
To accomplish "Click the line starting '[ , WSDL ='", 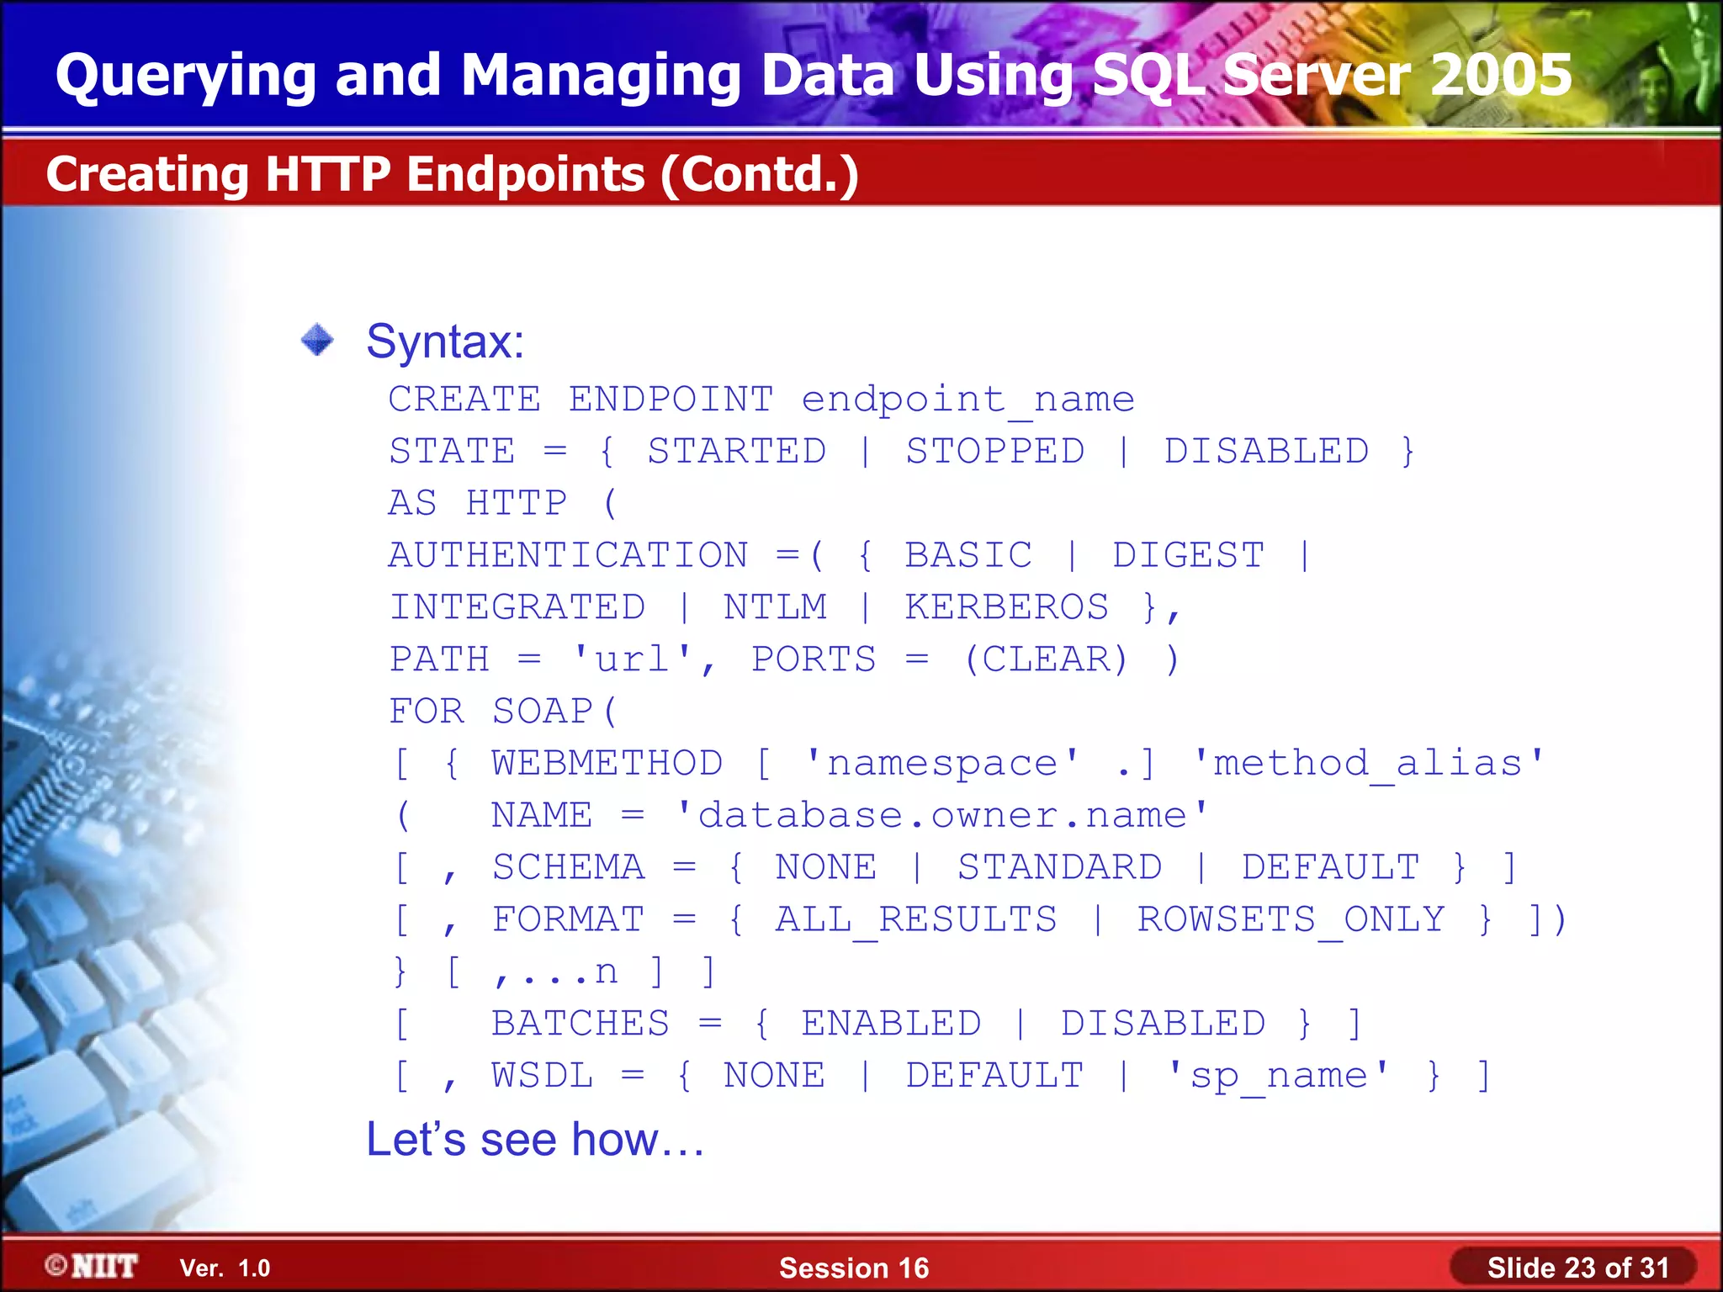I will [943, 1077].
